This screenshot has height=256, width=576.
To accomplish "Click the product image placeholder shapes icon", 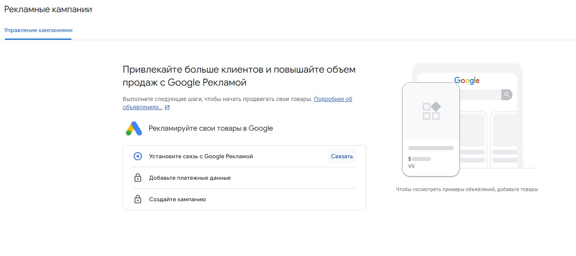I will (x=431, y=111).
